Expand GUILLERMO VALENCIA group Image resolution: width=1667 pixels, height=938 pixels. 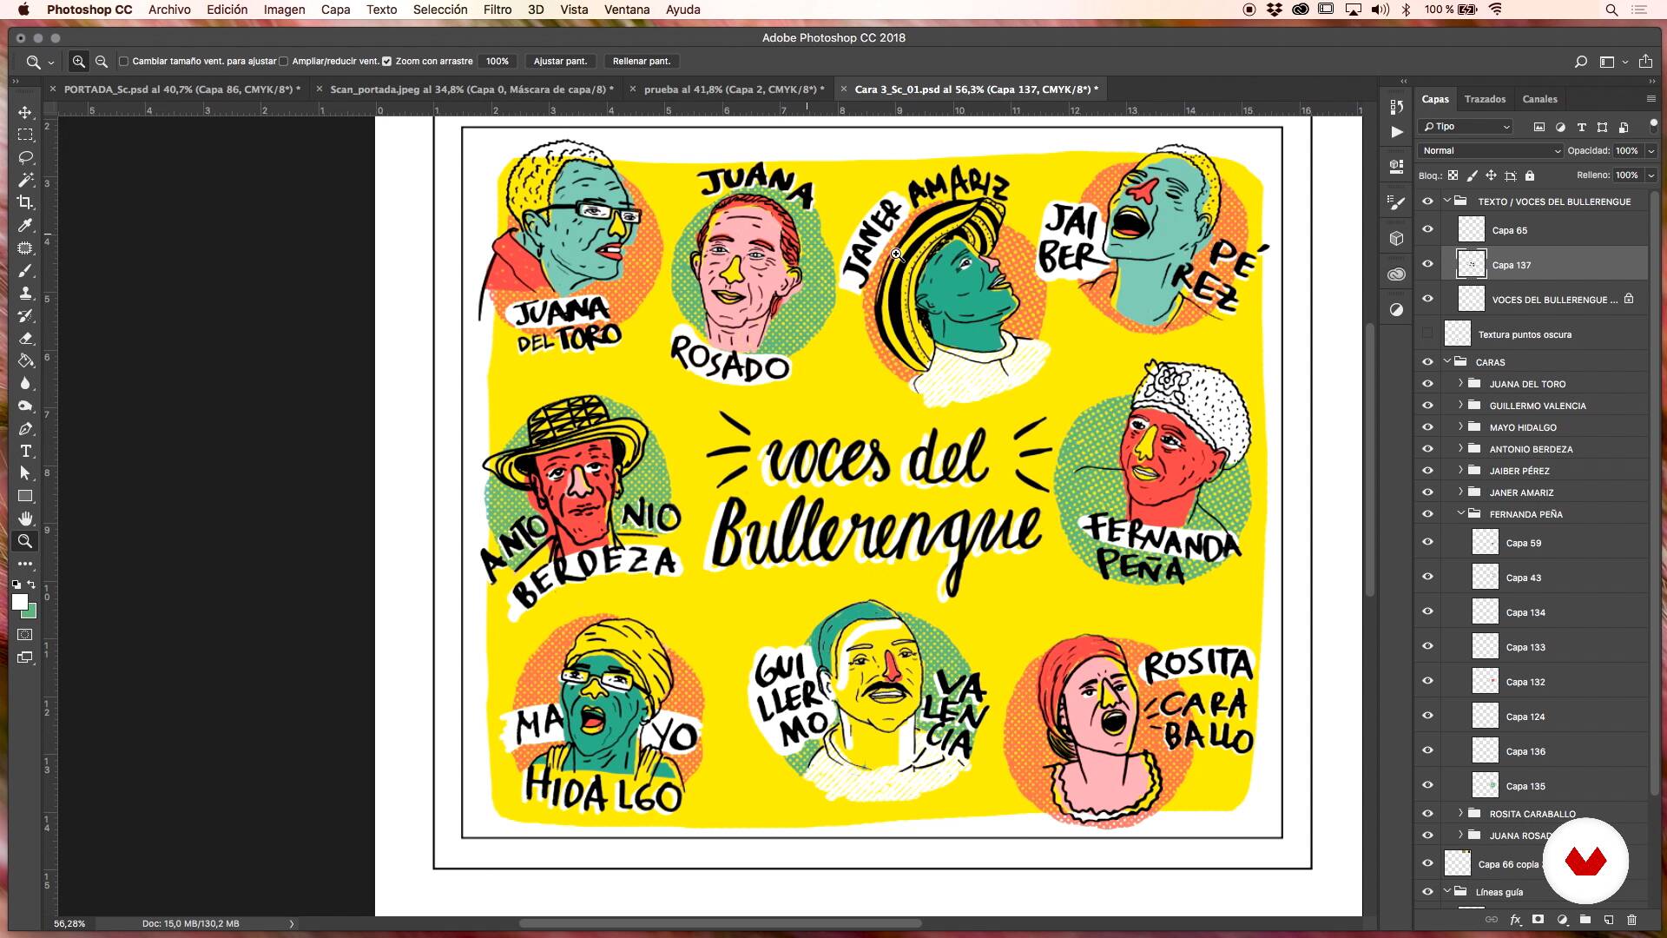(x=1460, y=405)
